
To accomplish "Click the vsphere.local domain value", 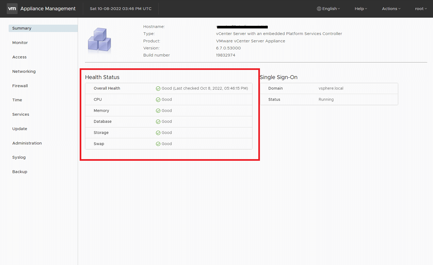I will pyautogui.click(x=331, y=89).
